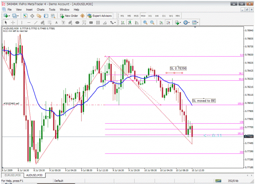
Task: Click the MetaEditor diamond icon
Action: point(82,16)
